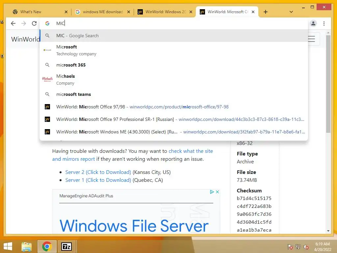Download from Server 2 Kansas City

tap(98, 172)
